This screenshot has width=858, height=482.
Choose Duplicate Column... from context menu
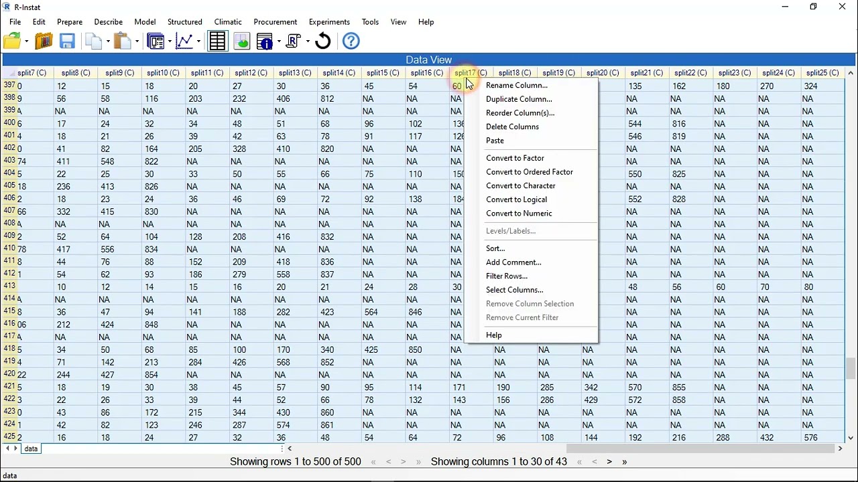[519, 99]
